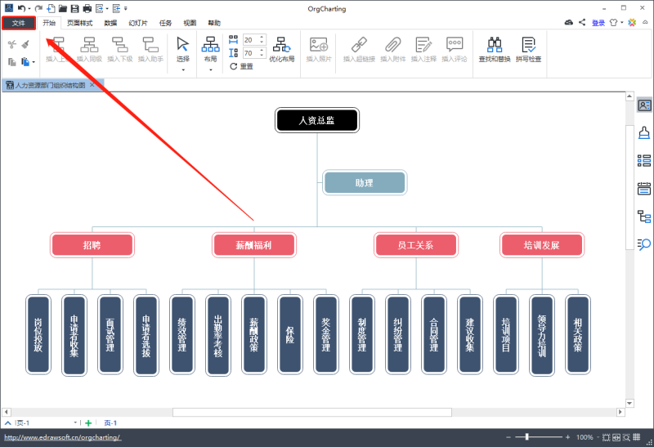Screen dimensions: 654x447
Task: Click 插入同级 to insert a colleague
Action: pos(89,49)
